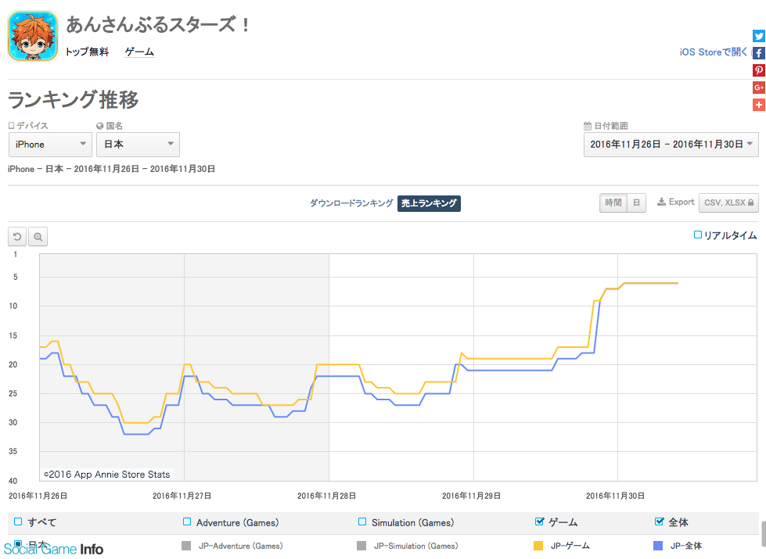Click the page scrollbar beside the legend row
766x559 pixels.
pos(763,534)
